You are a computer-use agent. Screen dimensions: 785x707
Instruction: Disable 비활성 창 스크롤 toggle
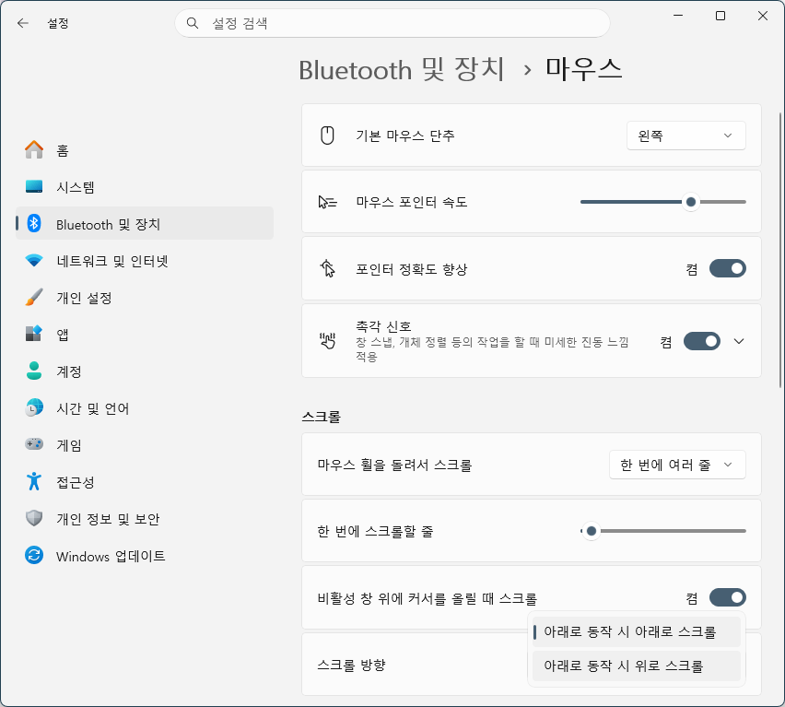click(728, 597)
